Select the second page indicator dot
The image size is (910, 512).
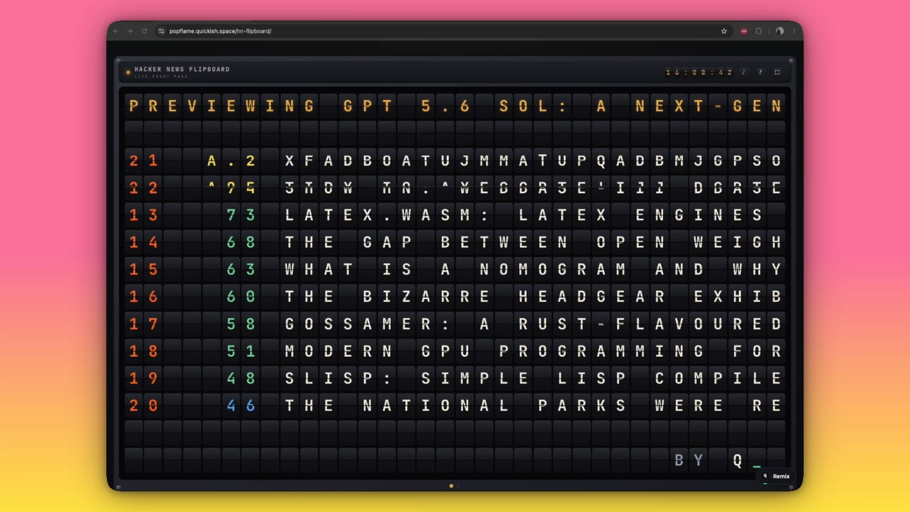coord(458,486)
